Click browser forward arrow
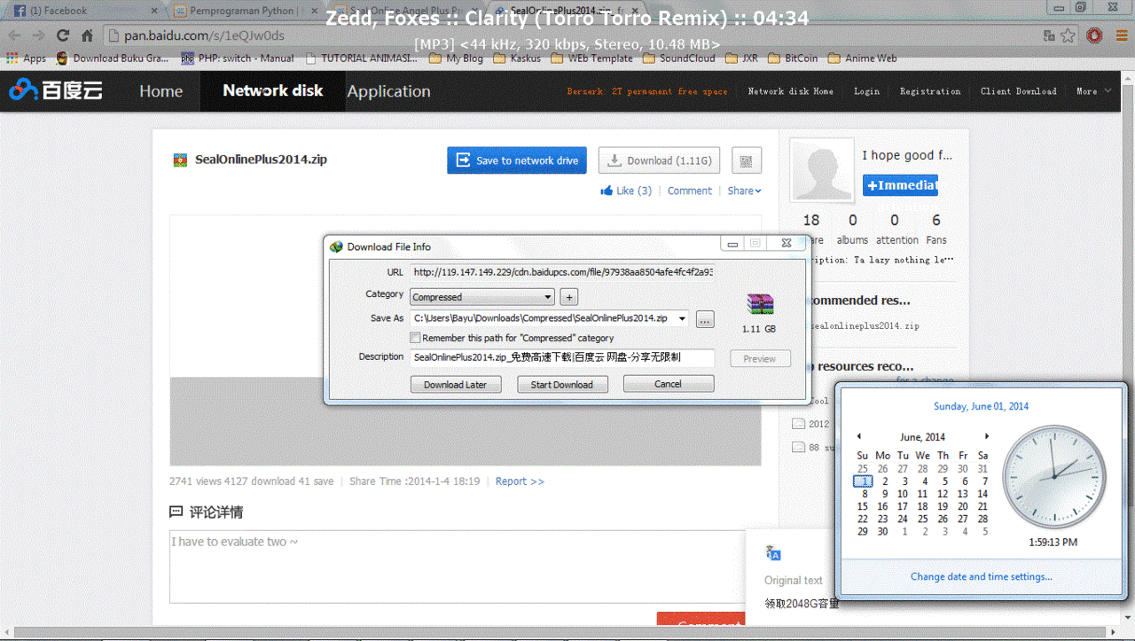 pos(38,36)
